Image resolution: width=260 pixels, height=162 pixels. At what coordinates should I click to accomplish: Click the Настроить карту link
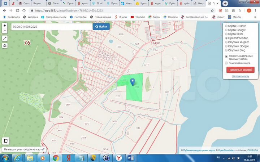240,76
